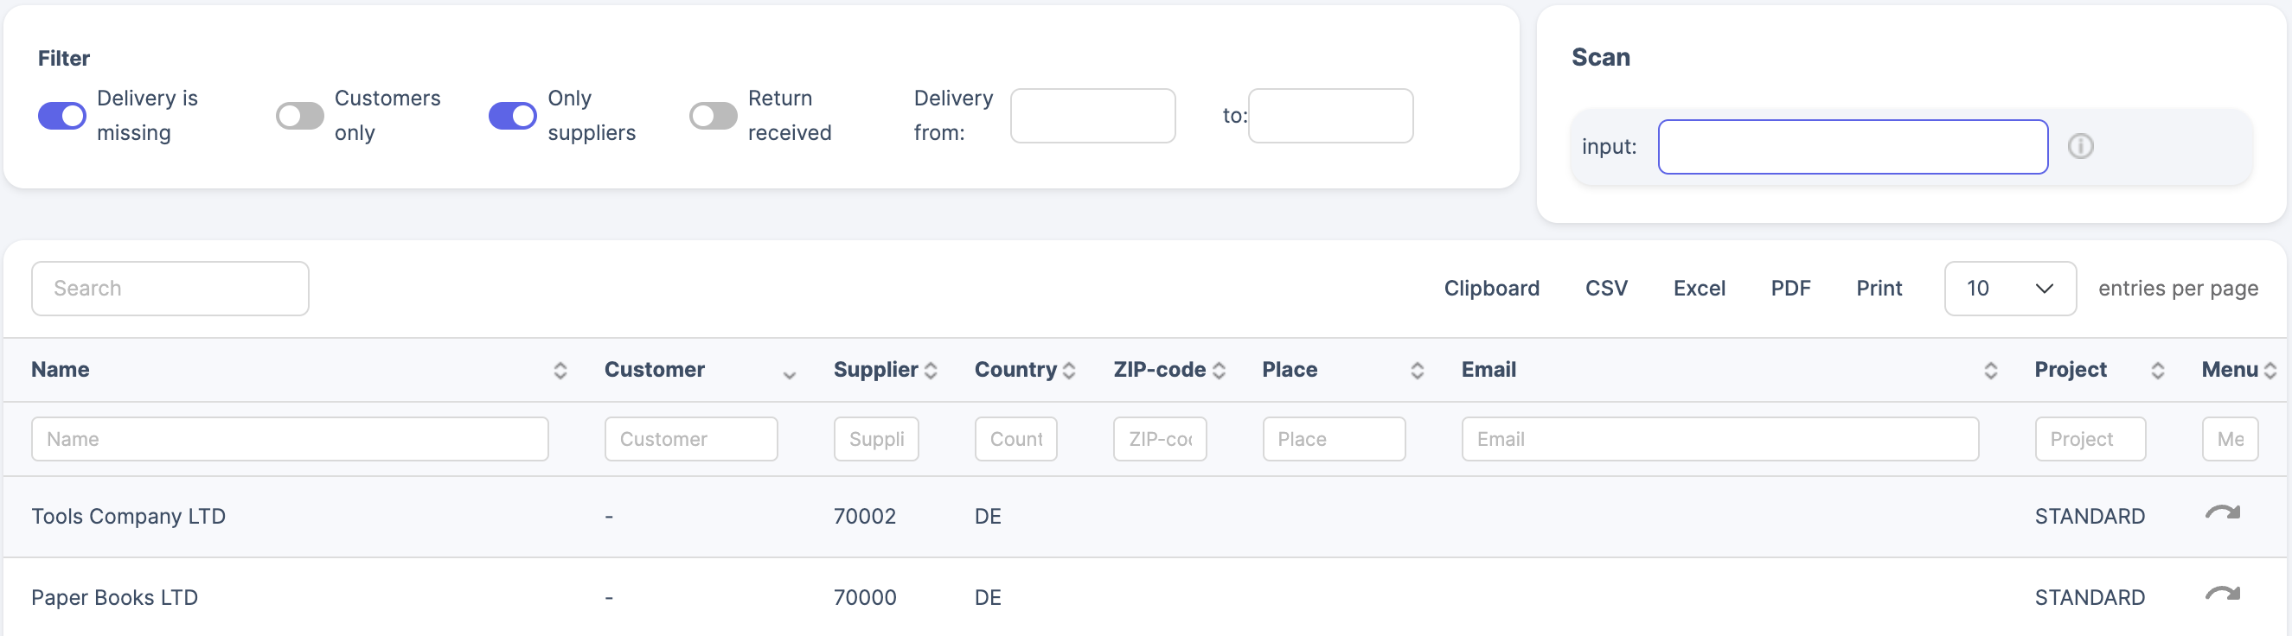Screen dimensions: 2292x636
Task: Export the table as CSV
Action: click(1606, 289)
